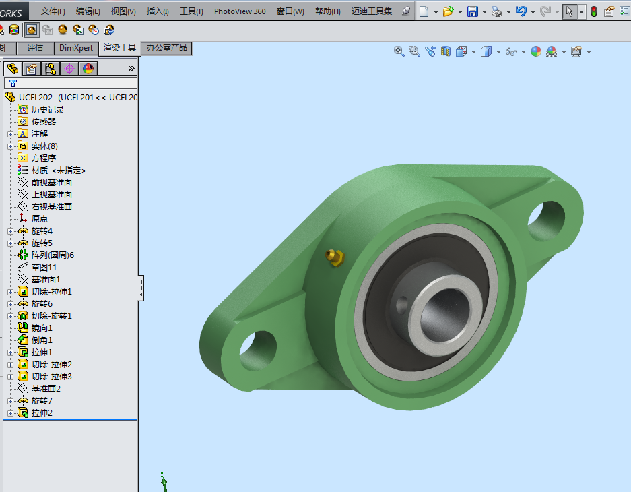Click the Edit Scene cylinder icon

pos(14,30)
